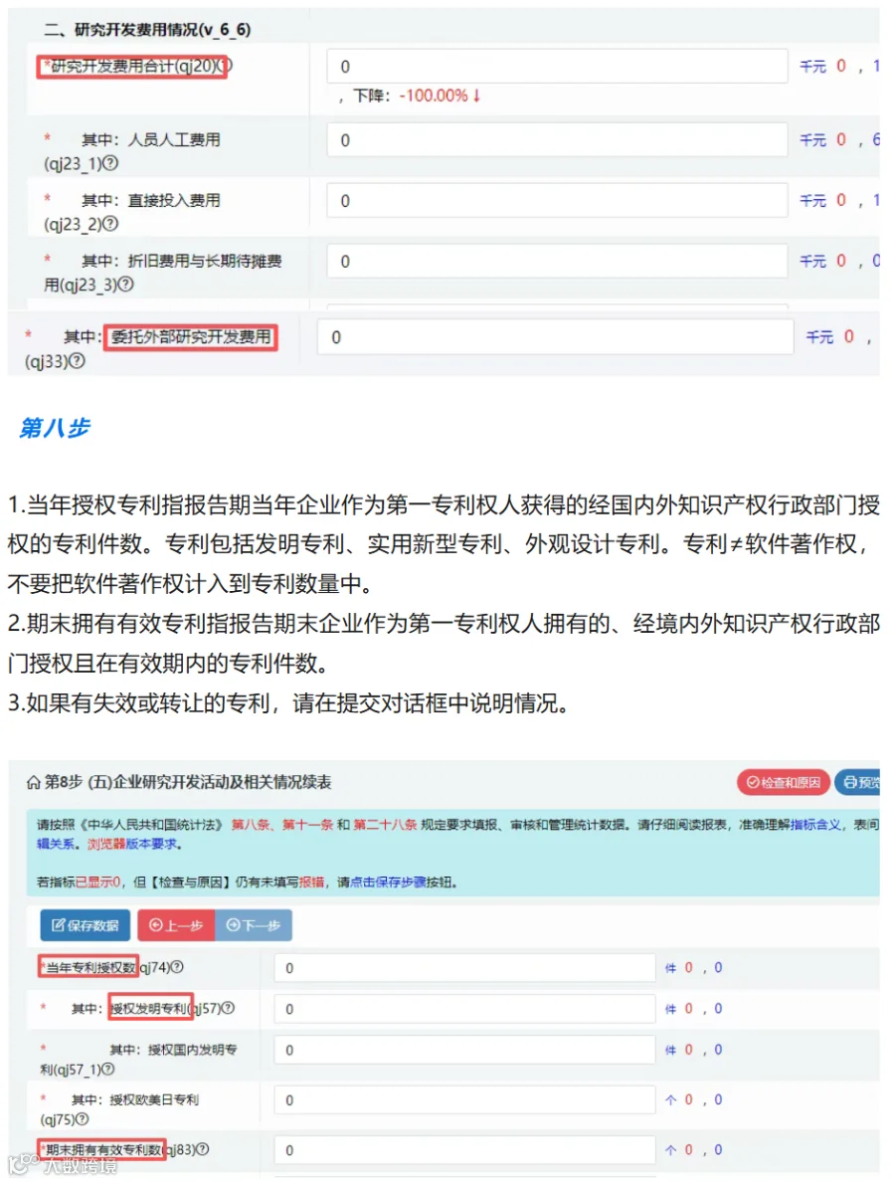This screenshot has height=1182, width=895.
Task: Open help icon beside 折旧费用 (qj23_3)
Action: [126, 285]
